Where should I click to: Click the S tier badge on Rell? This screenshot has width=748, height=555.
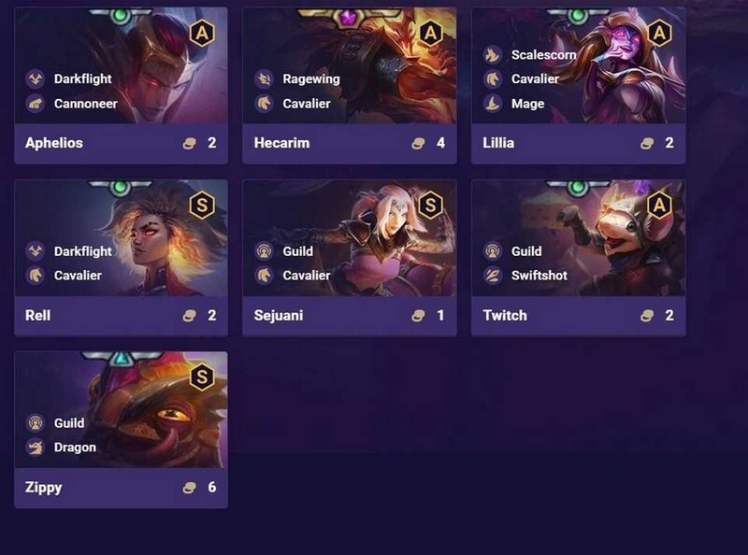click(202, 206)
